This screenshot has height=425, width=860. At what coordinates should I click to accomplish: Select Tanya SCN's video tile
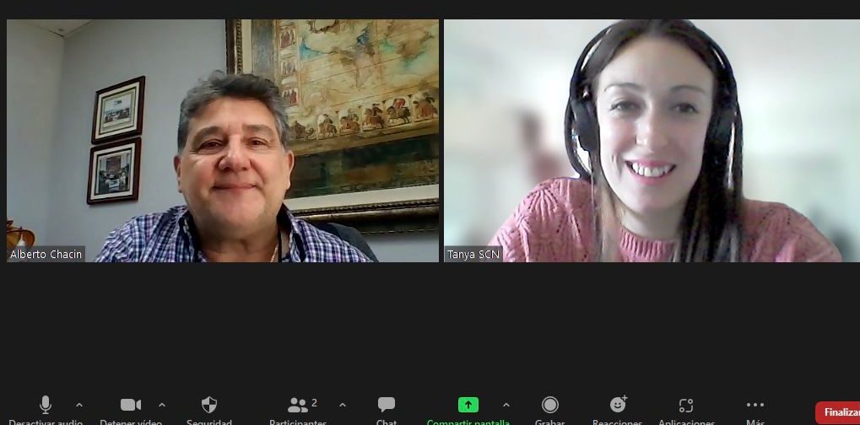pos(650,141)
